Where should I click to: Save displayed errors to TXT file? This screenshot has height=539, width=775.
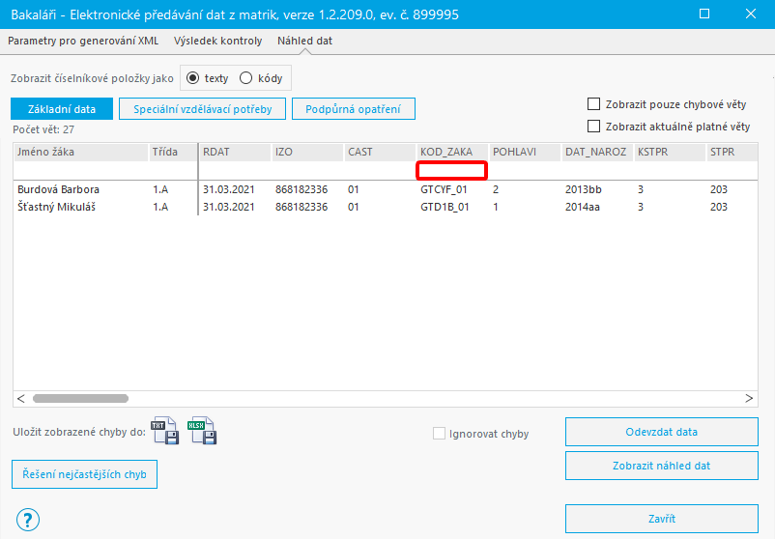(x=164, y=431)
